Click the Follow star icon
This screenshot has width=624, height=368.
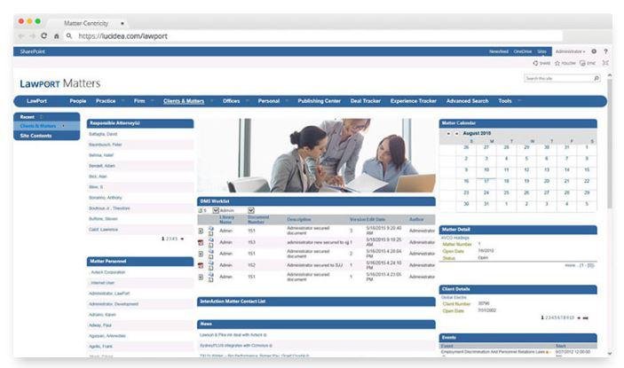[557, 63]
